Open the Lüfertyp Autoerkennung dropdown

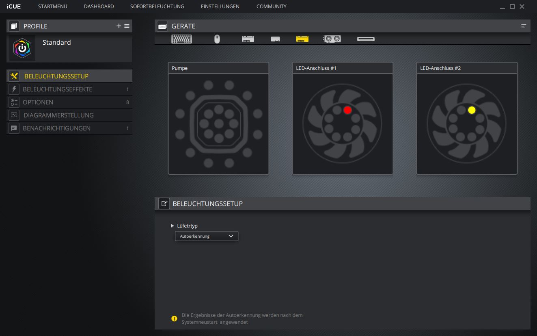coord(206,236)
